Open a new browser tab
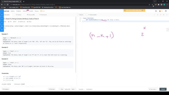The height and width of the screenshot is (95, 169). (x=24, y=2)
